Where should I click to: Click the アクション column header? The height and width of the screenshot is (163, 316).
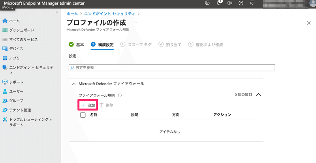[x=222, y=114]
